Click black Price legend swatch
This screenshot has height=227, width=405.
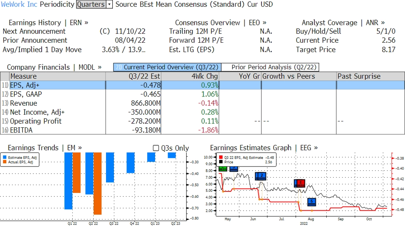pos(221,162)
